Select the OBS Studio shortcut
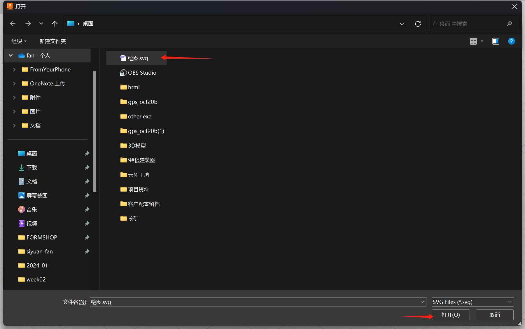Image resolution: width=525 pixels, height=329 pixels. (138, 73)
